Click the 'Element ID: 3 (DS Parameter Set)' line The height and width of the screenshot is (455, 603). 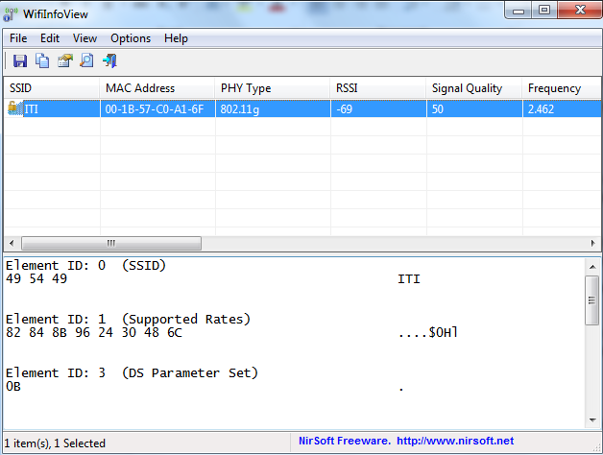pyautogui.click(x=132, y=373)
